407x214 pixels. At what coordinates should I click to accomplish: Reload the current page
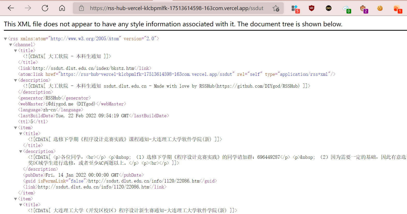pyautogui.click(x=45, y=8)
